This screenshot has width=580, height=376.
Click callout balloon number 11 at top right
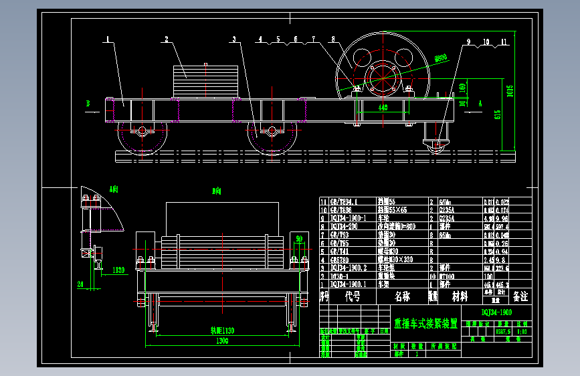coord(504,42)
